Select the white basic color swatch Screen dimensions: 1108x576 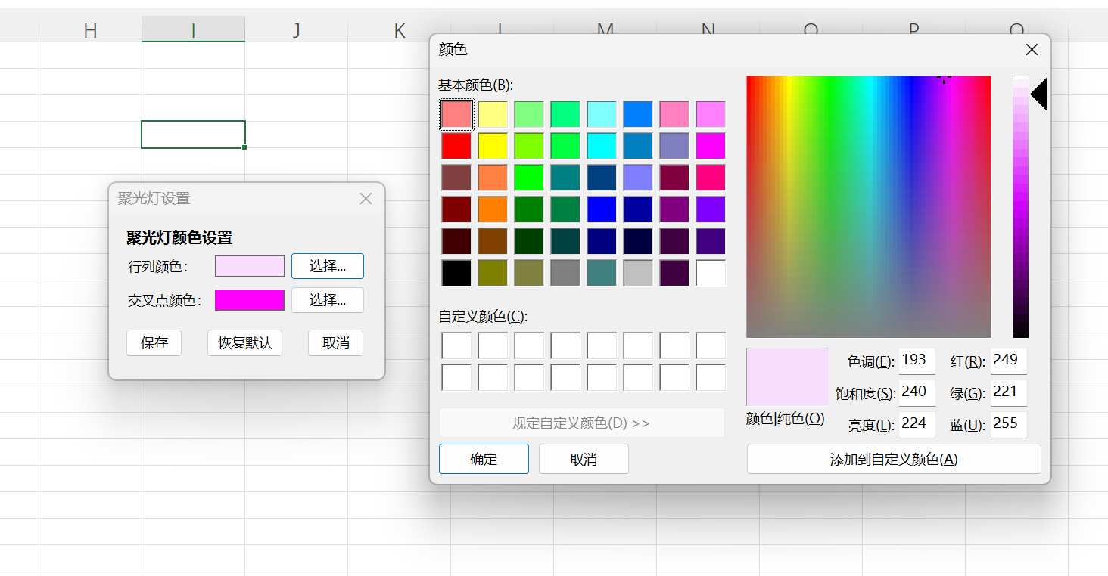click(711, 273)
